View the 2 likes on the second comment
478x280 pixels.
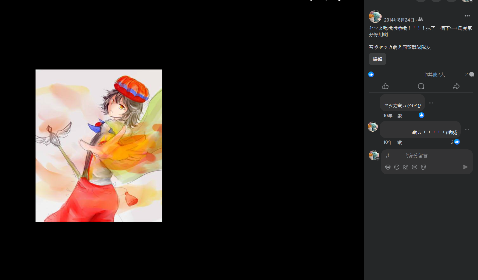(455, 142)
